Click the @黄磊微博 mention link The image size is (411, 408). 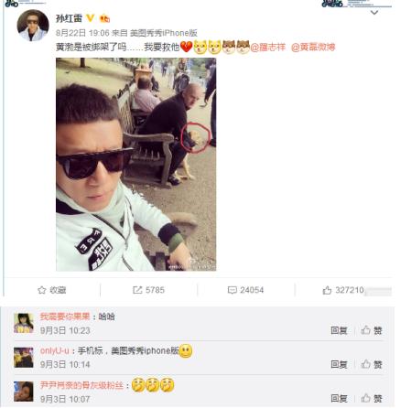[313, 48]
